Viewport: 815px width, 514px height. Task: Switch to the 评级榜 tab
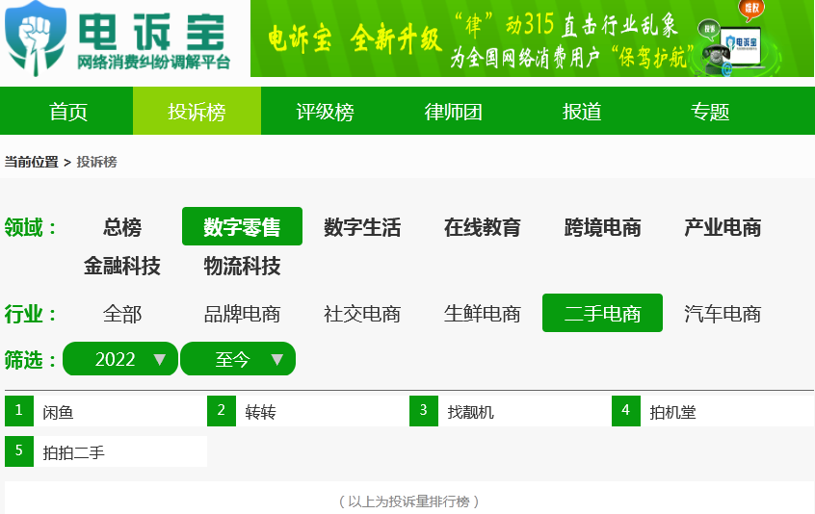[325, 111]
